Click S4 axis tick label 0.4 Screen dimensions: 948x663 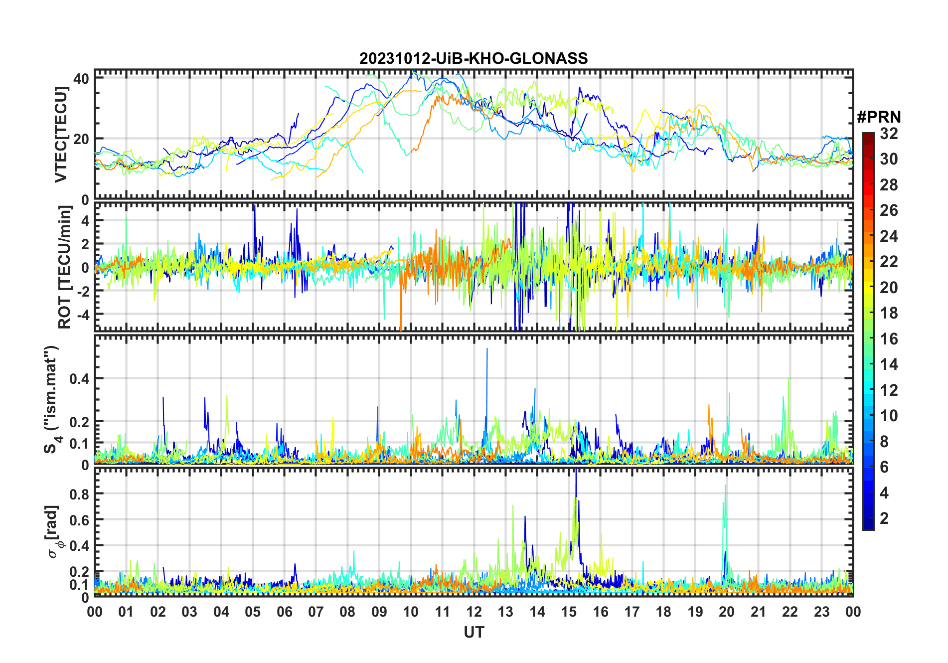point(79,378)
